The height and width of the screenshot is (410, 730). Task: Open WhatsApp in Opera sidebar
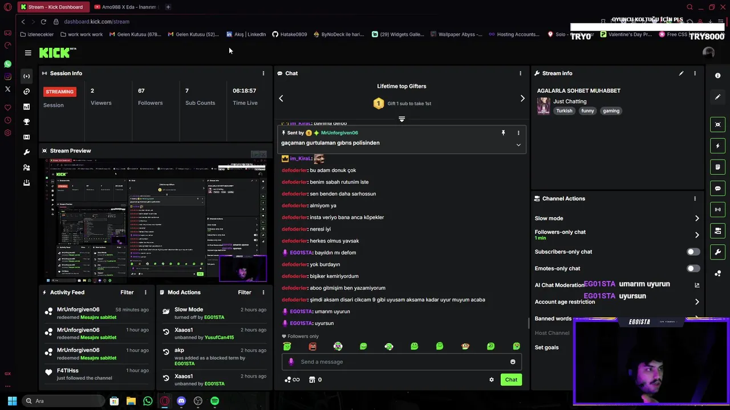tap(7, 64)
